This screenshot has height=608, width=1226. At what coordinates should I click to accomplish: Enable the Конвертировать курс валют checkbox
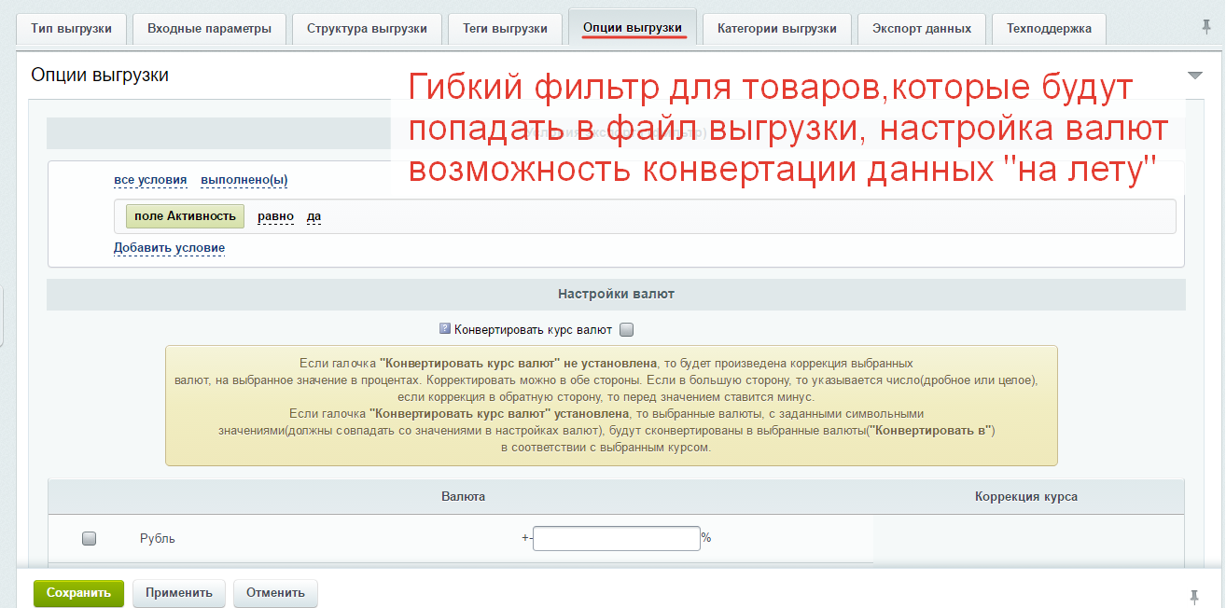(626, 329)
